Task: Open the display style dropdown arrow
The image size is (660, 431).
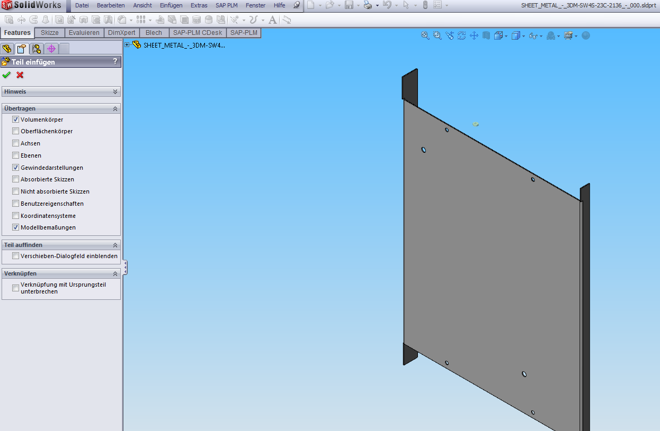Action: tap(523, 36)
